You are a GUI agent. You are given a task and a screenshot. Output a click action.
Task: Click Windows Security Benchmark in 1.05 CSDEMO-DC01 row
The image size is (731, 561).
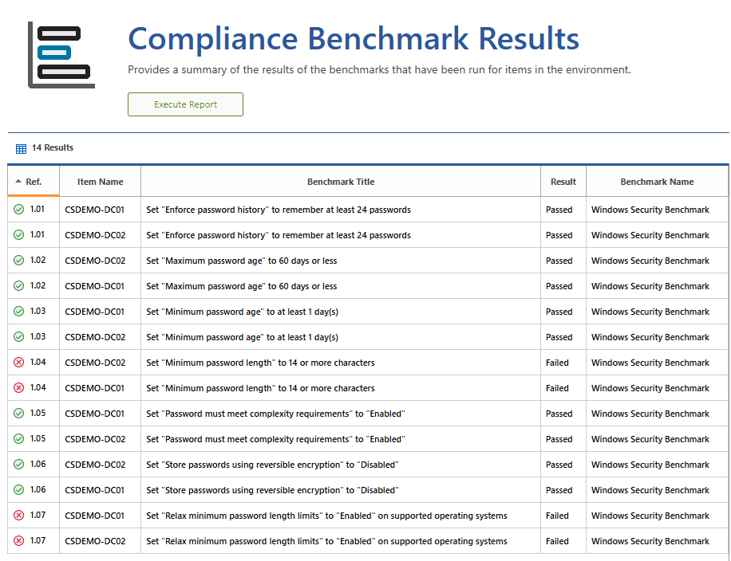(650, 414)
